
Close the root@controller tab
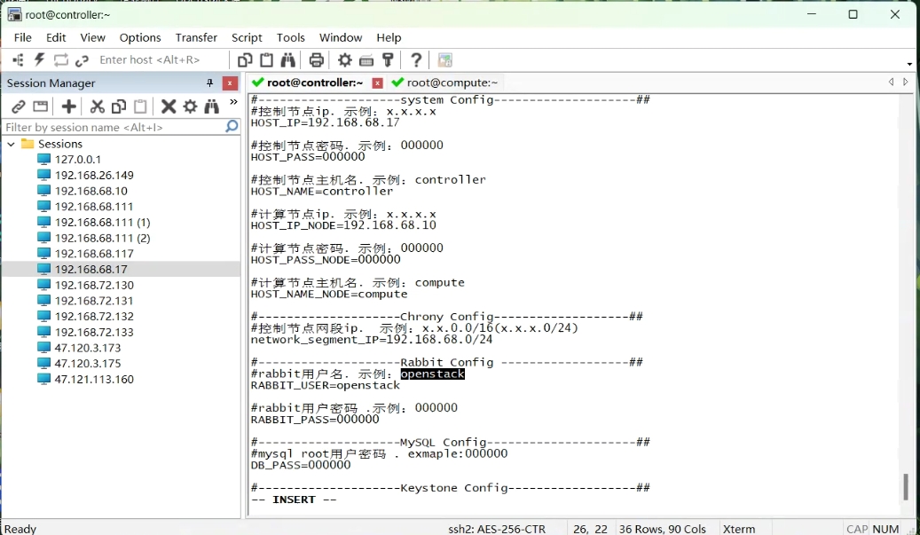tap(377, 83)
